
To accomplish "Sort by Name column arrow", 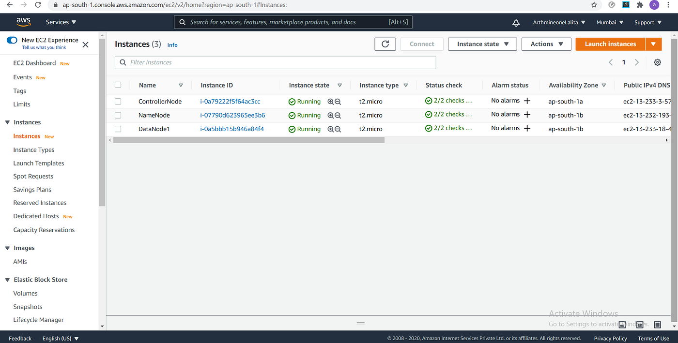I will pos(181,85).
